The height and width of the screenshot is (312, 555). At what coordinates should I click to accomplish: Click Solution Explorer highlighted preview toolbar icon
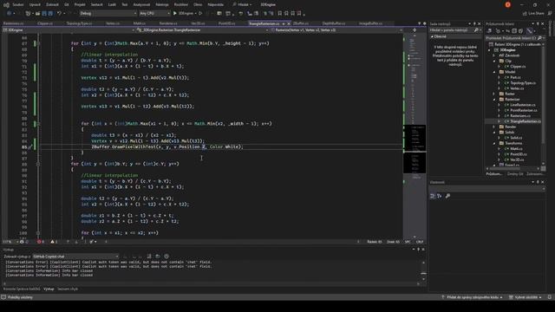coord(530,31)
